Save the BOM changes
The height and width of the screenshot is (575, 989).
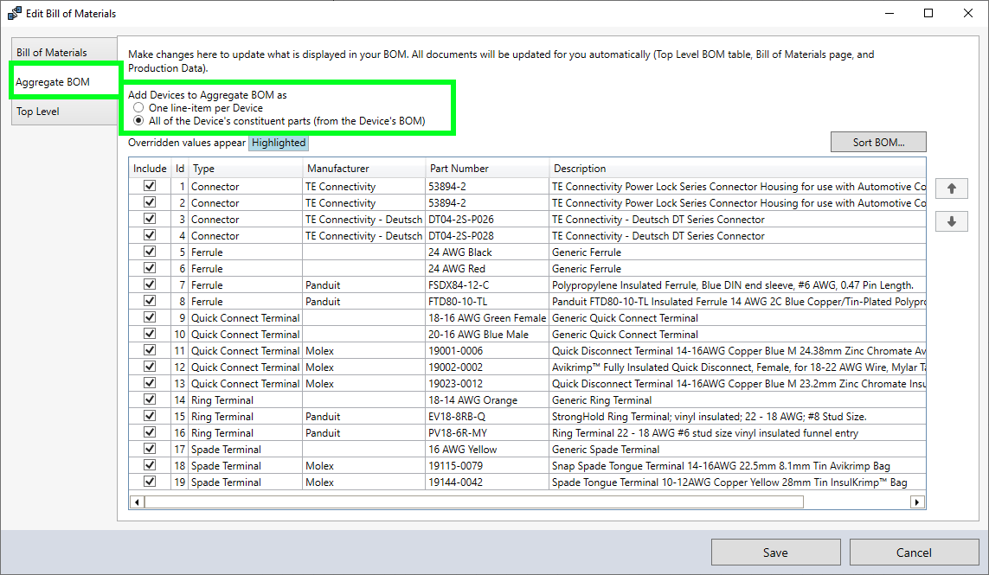point(775,553)
